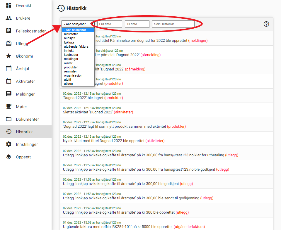Screen dimensions: 281x230
Task: Open the Meldinger chat icon
Action: (x=8, y=94)
